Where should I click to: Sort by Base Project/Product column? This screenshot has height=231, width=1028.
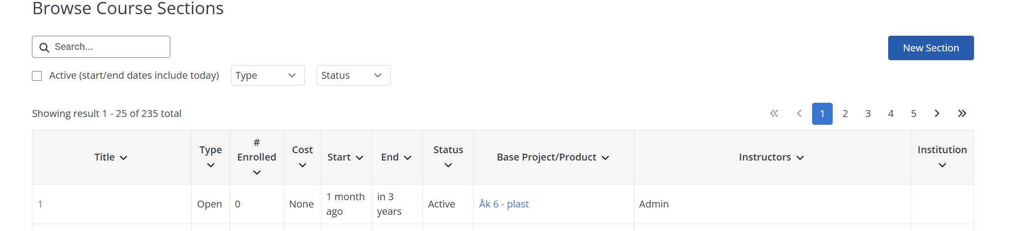coord(553,157)
